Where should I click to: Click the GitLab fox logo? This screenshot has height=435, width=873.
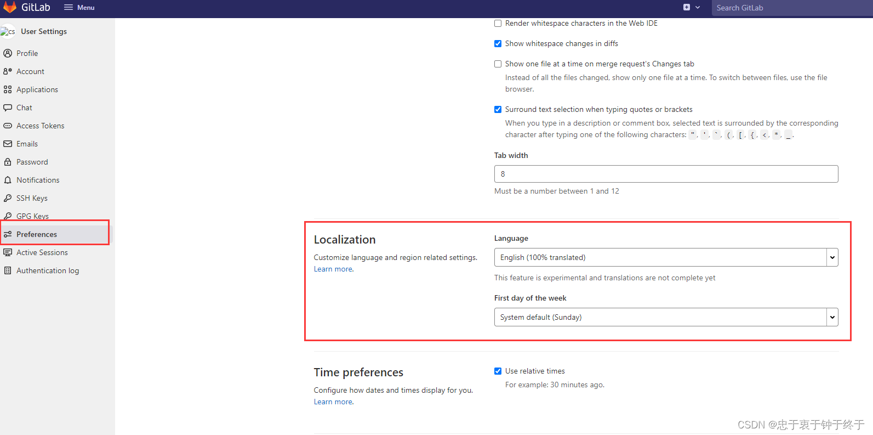pos(9,7)
